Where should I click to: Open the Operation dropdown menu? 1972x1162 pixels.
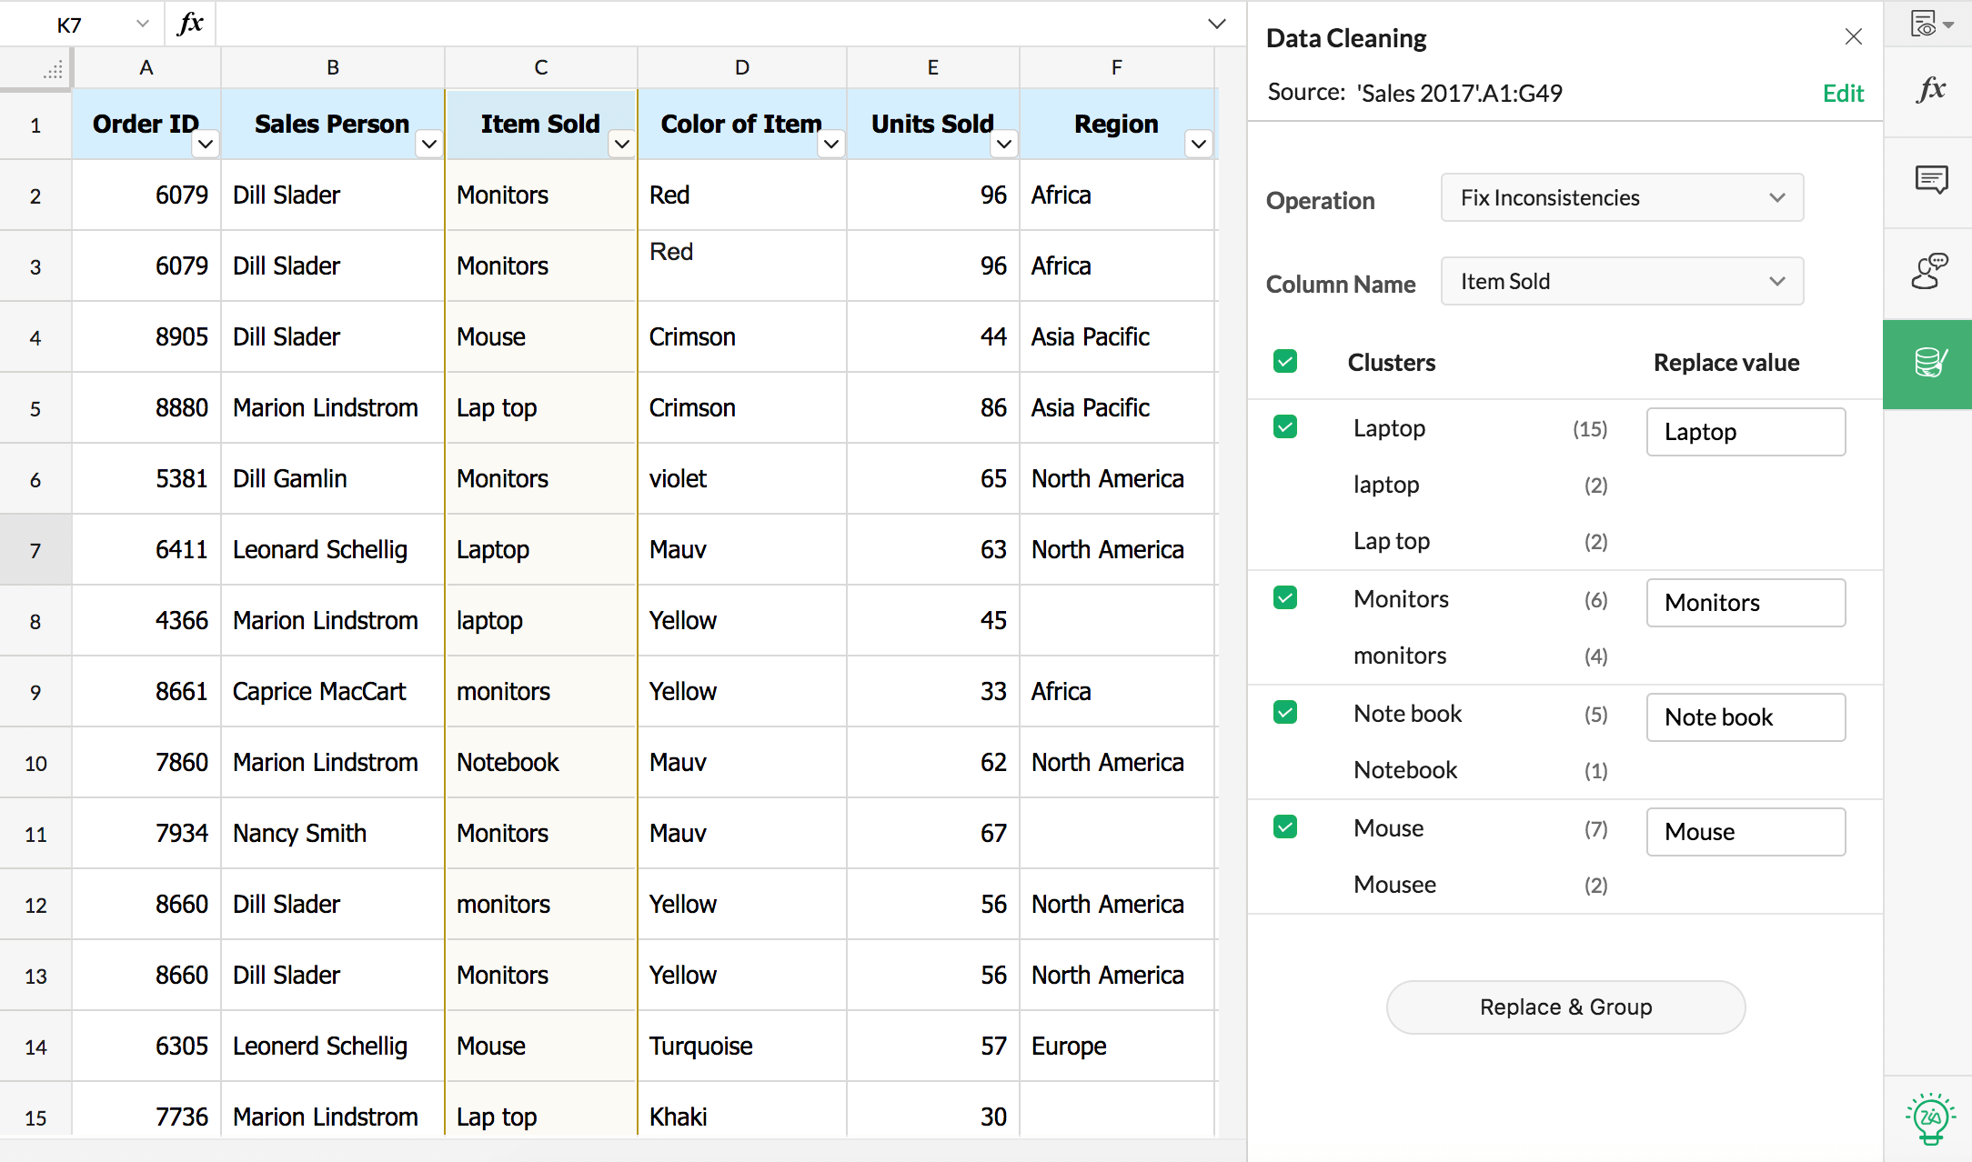(x=1621, y=196)
